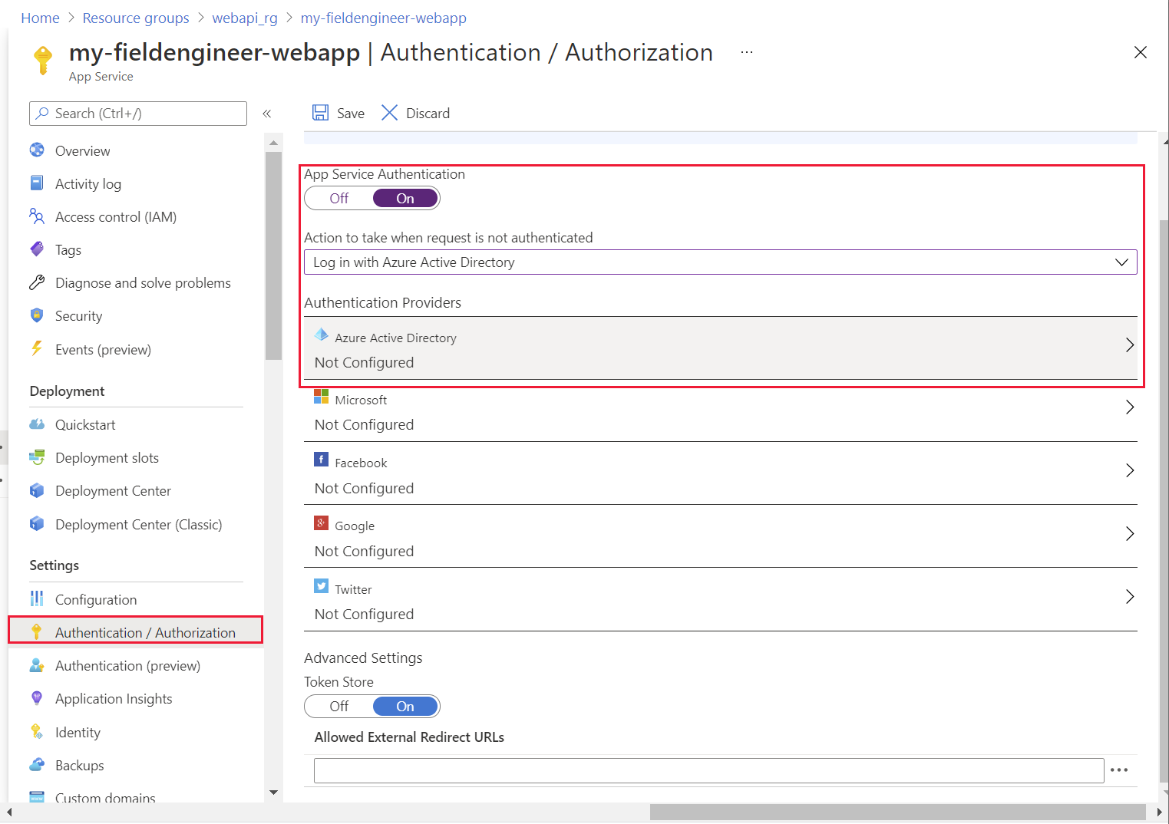Open the unauthenticated request action dropdown

[x=721, y=262]
